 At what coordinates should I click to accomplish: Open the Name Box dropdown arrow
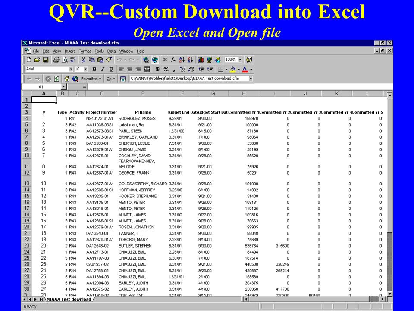click(64, 87)
